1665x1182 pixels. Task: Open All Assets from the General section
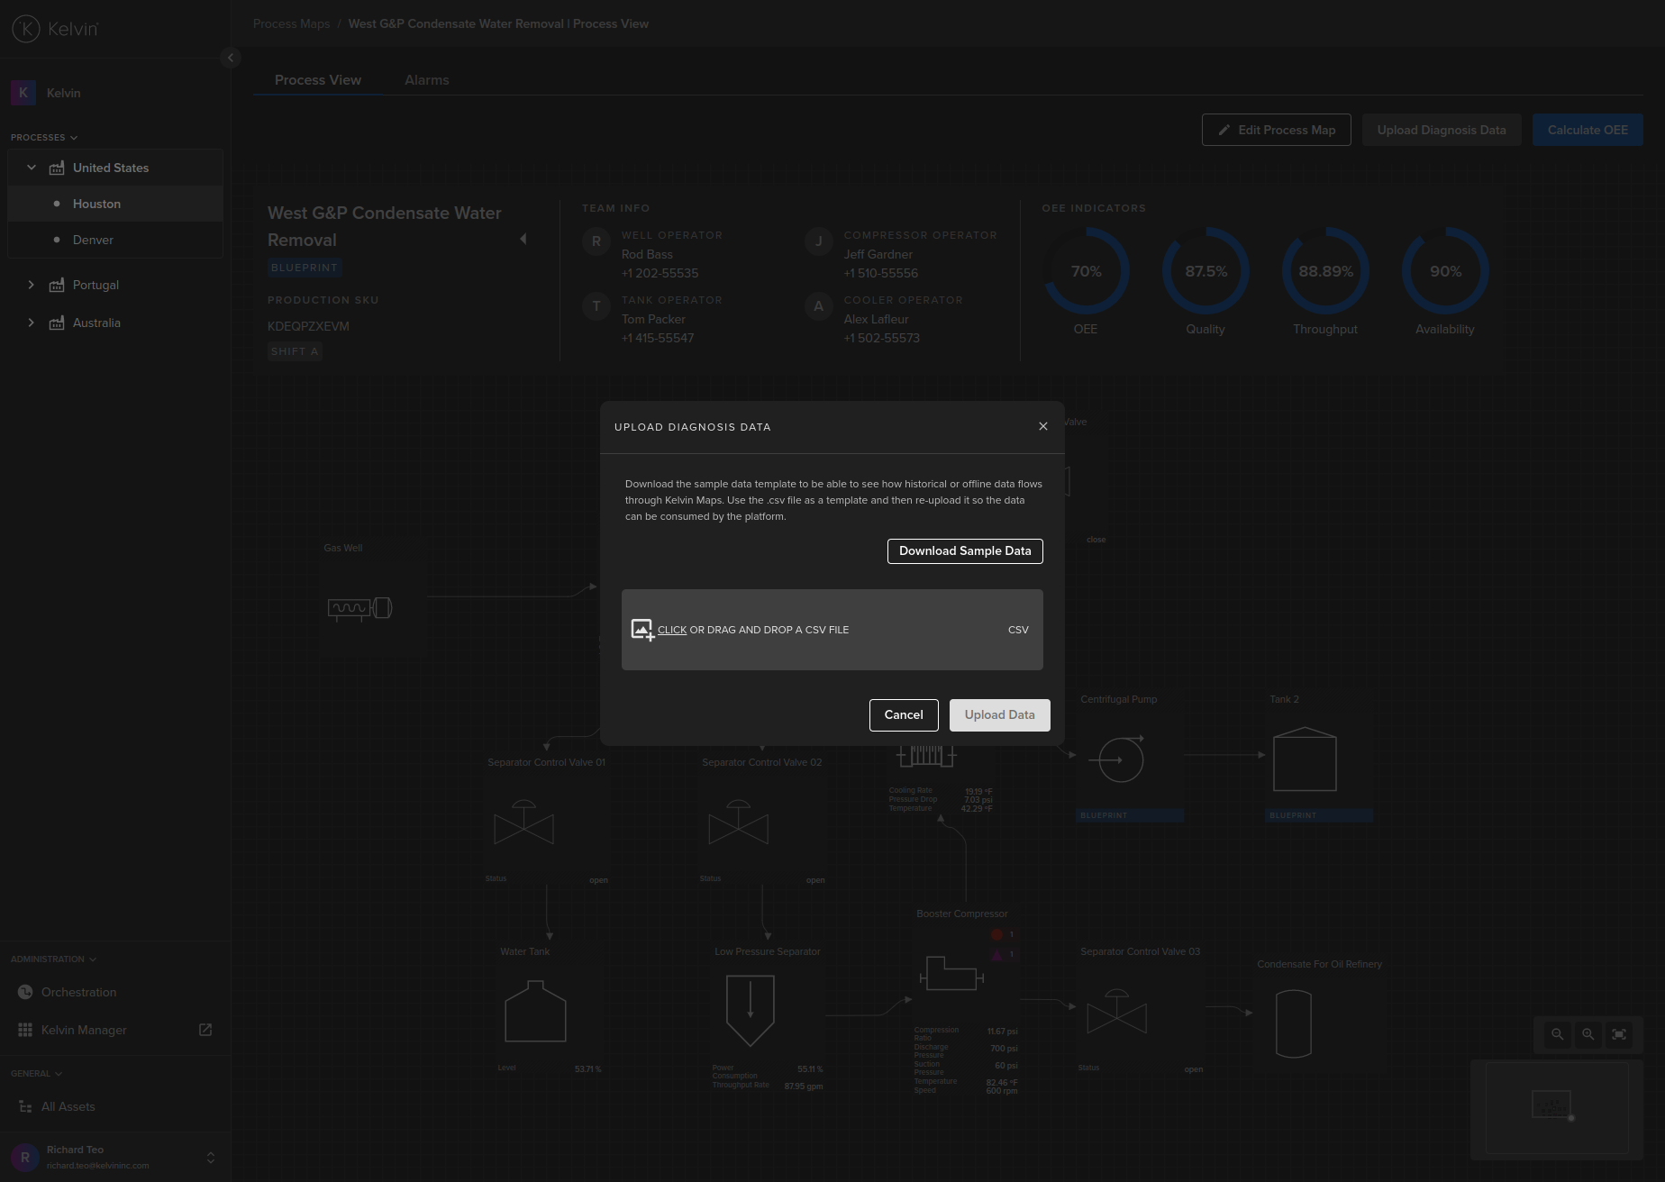point(68,1106)
